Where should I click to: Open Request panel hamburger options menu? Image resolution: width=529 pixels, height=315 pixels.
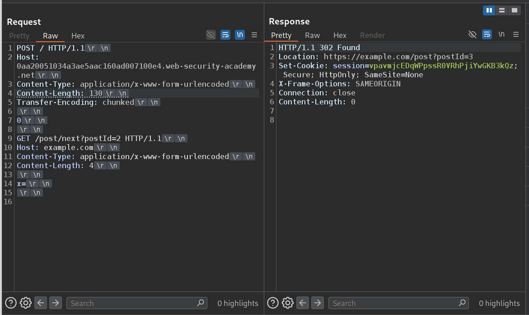click(254, 35)
